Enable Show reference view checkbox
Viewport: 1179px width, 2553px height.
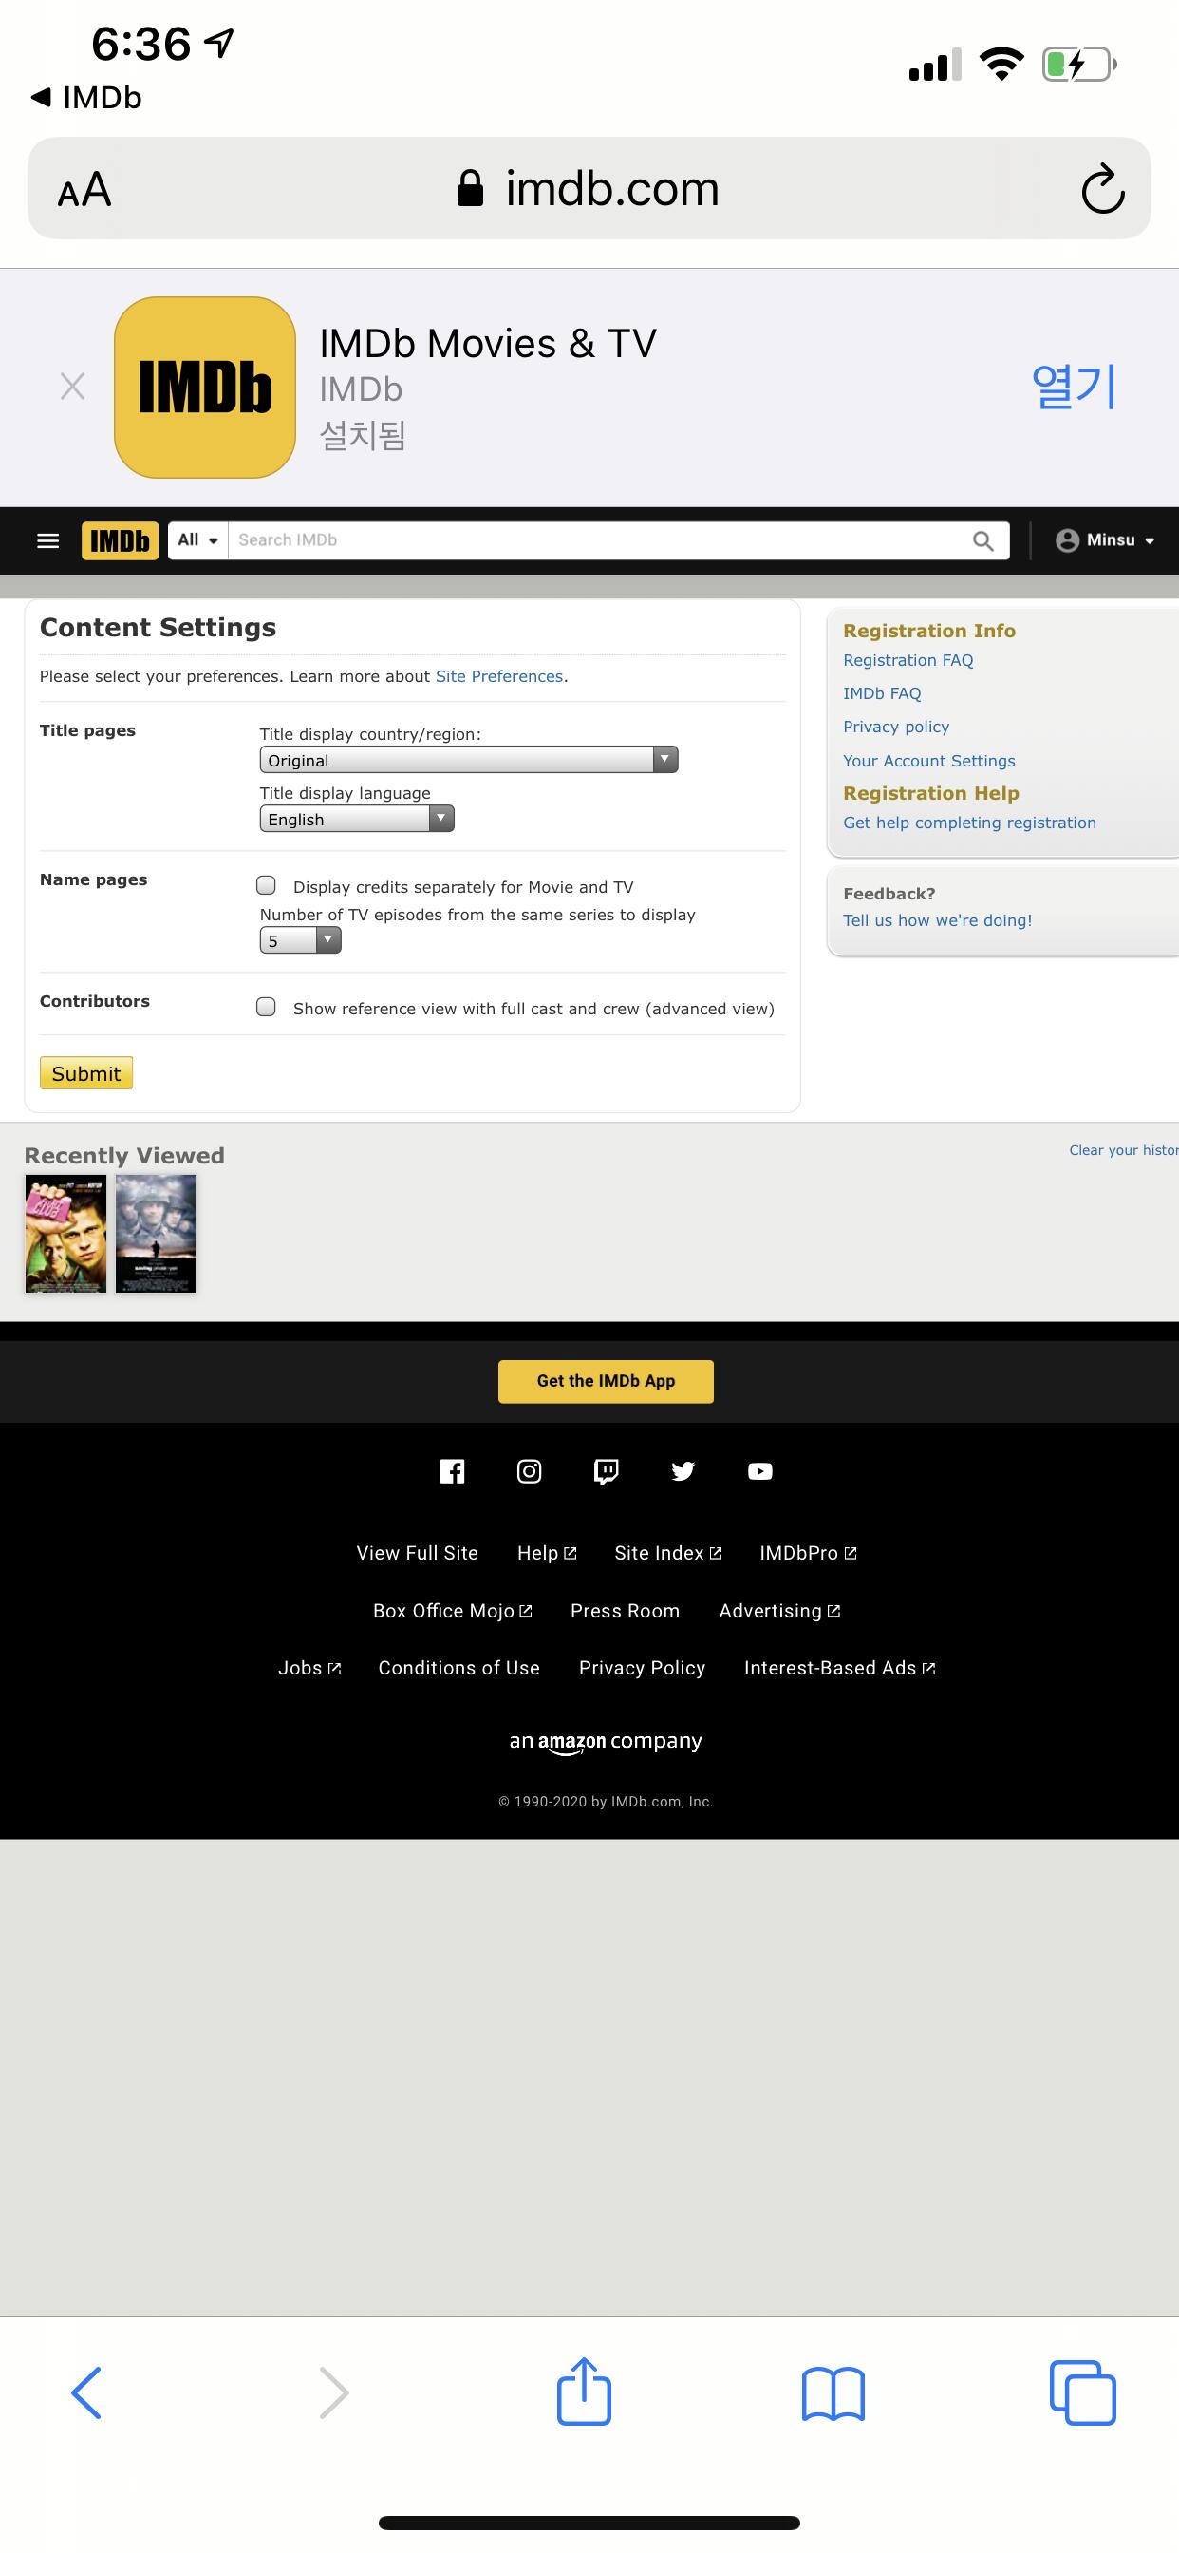click(x=266, y=1007)
